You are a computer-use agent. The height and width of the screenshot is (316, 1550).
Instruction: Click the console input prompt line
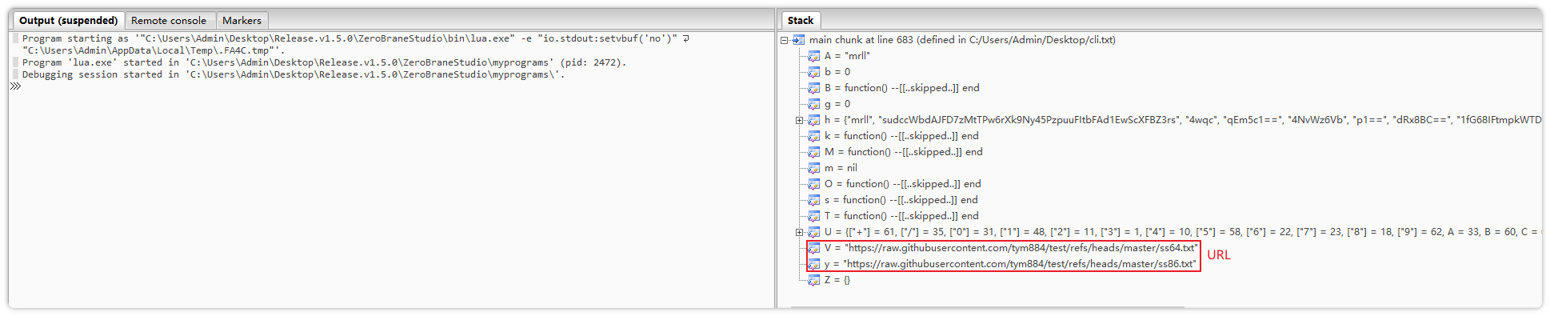[x=392, y=86]
